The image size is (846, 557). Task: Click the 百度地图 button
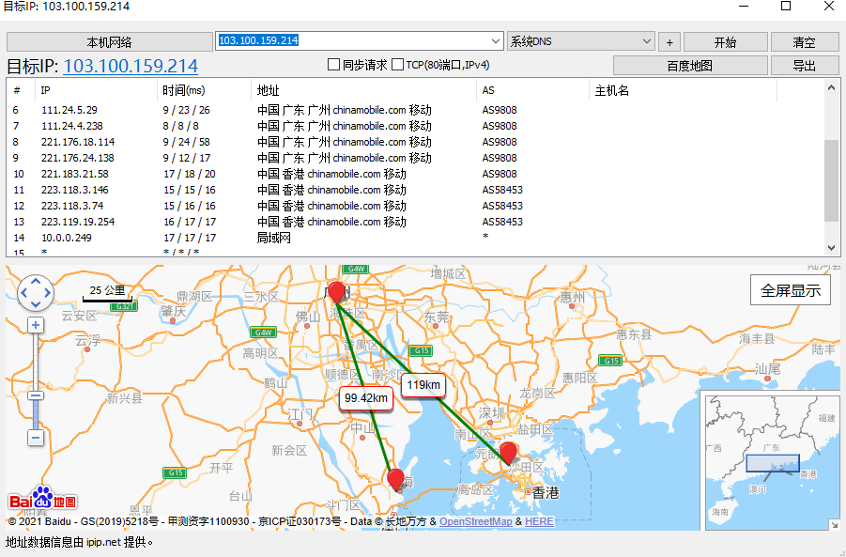(690, 66)
